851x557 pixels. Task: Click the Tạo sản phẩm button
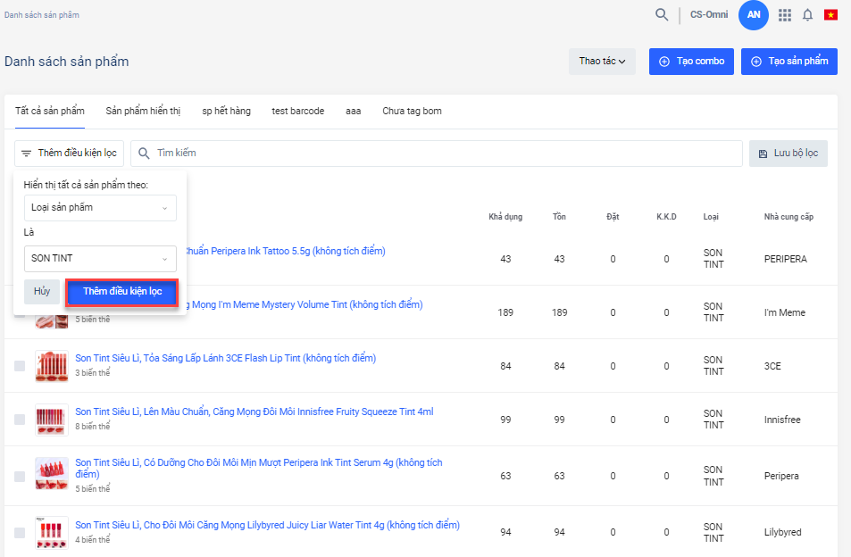[x=788, y=62]
